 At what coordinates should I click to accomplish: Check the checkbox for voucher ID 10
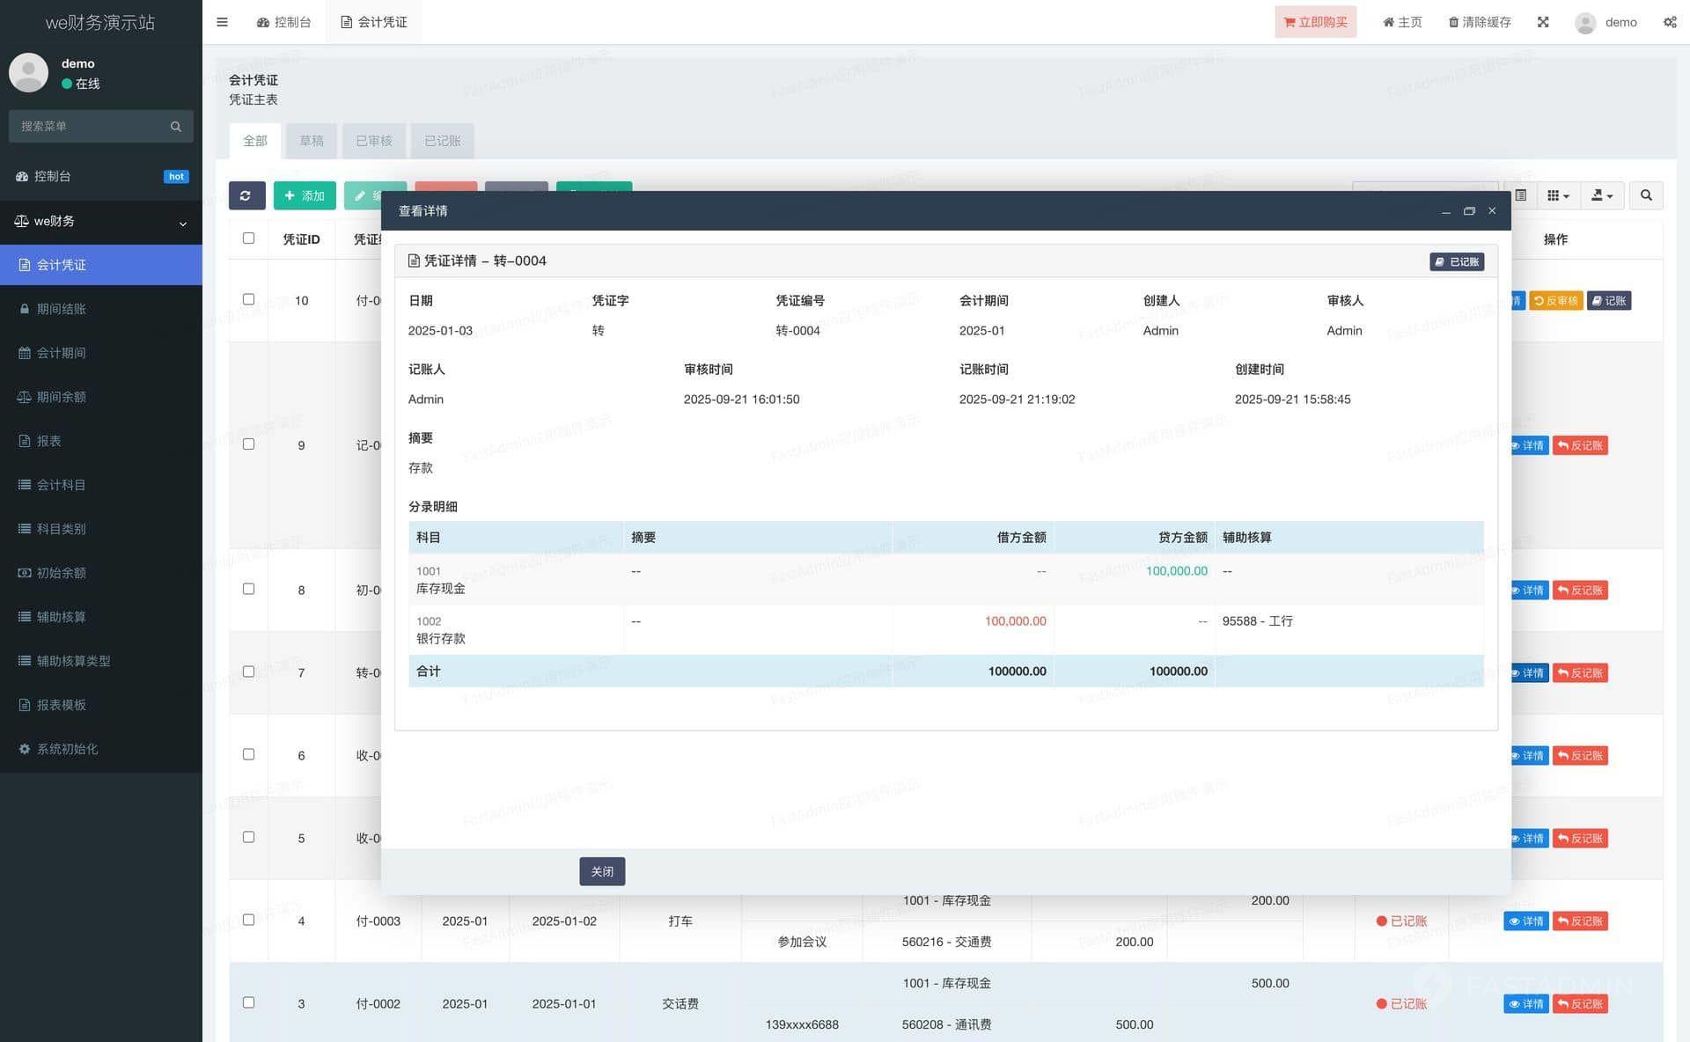click(248, 299)
